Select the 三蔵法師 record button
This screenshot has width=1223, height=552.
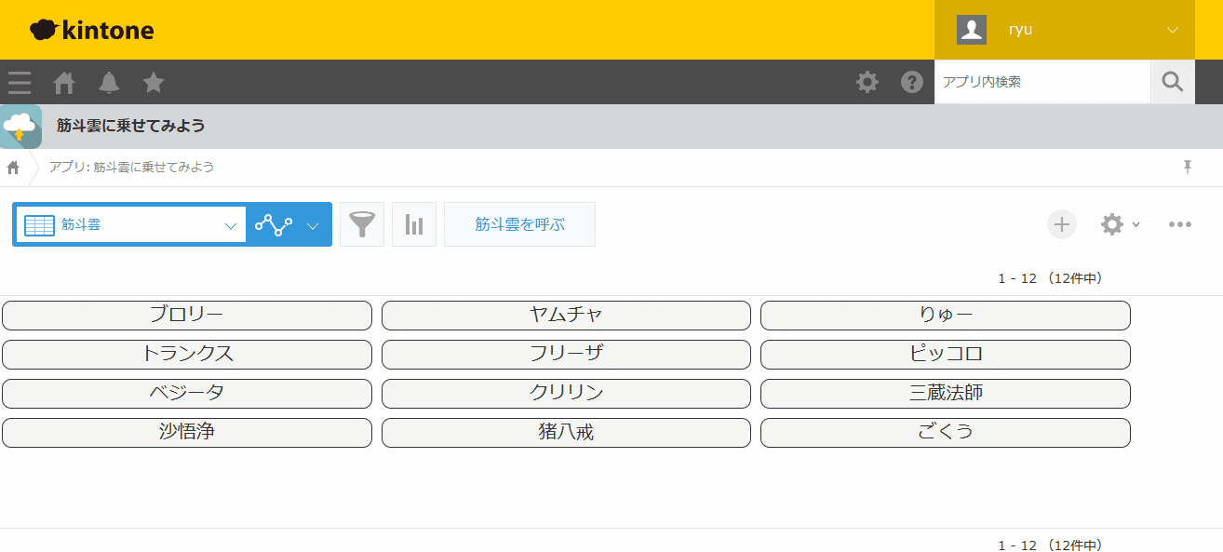coord(946,394)
